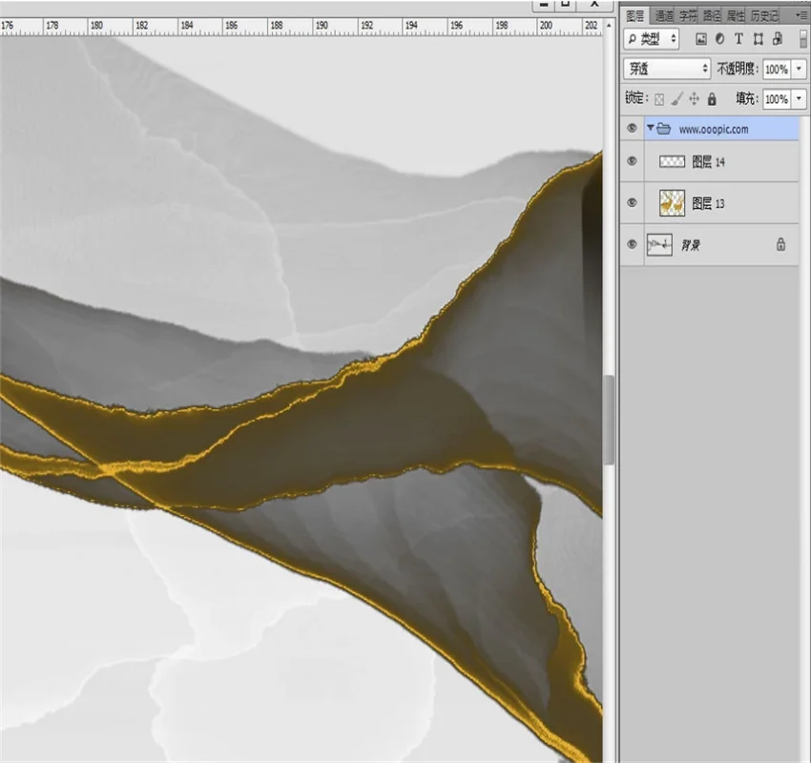Click the smart object filter icon
Image resolution: width=811 pixels, height=763 pixels.
pos(778,39)
